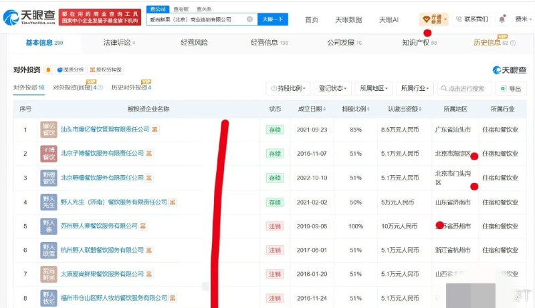Open the 历史信息 VIP tab
The height and width of the screenshot is (308, 535).
pyautogui.click(x=491, y=43)
